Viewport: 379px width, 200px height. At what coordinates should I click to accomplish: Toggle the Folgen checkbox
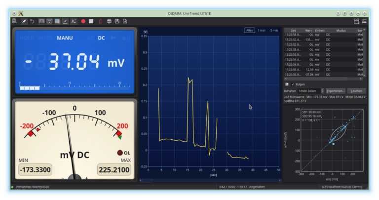pyautogui.click(x=293, y=84)
